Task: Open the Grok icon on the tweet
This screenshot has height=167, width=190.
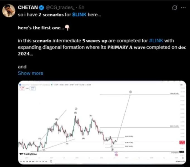Action: [x=175, y=8]
